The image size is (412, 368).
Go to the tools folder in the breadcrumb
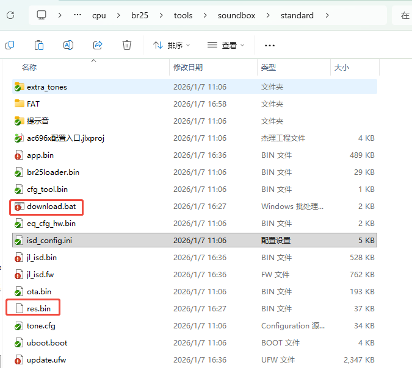point(183,15)
